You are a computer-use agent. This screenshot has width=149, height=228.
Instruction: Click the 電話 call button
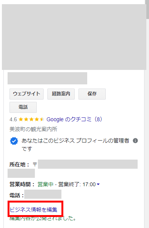(x=23, y=107)
